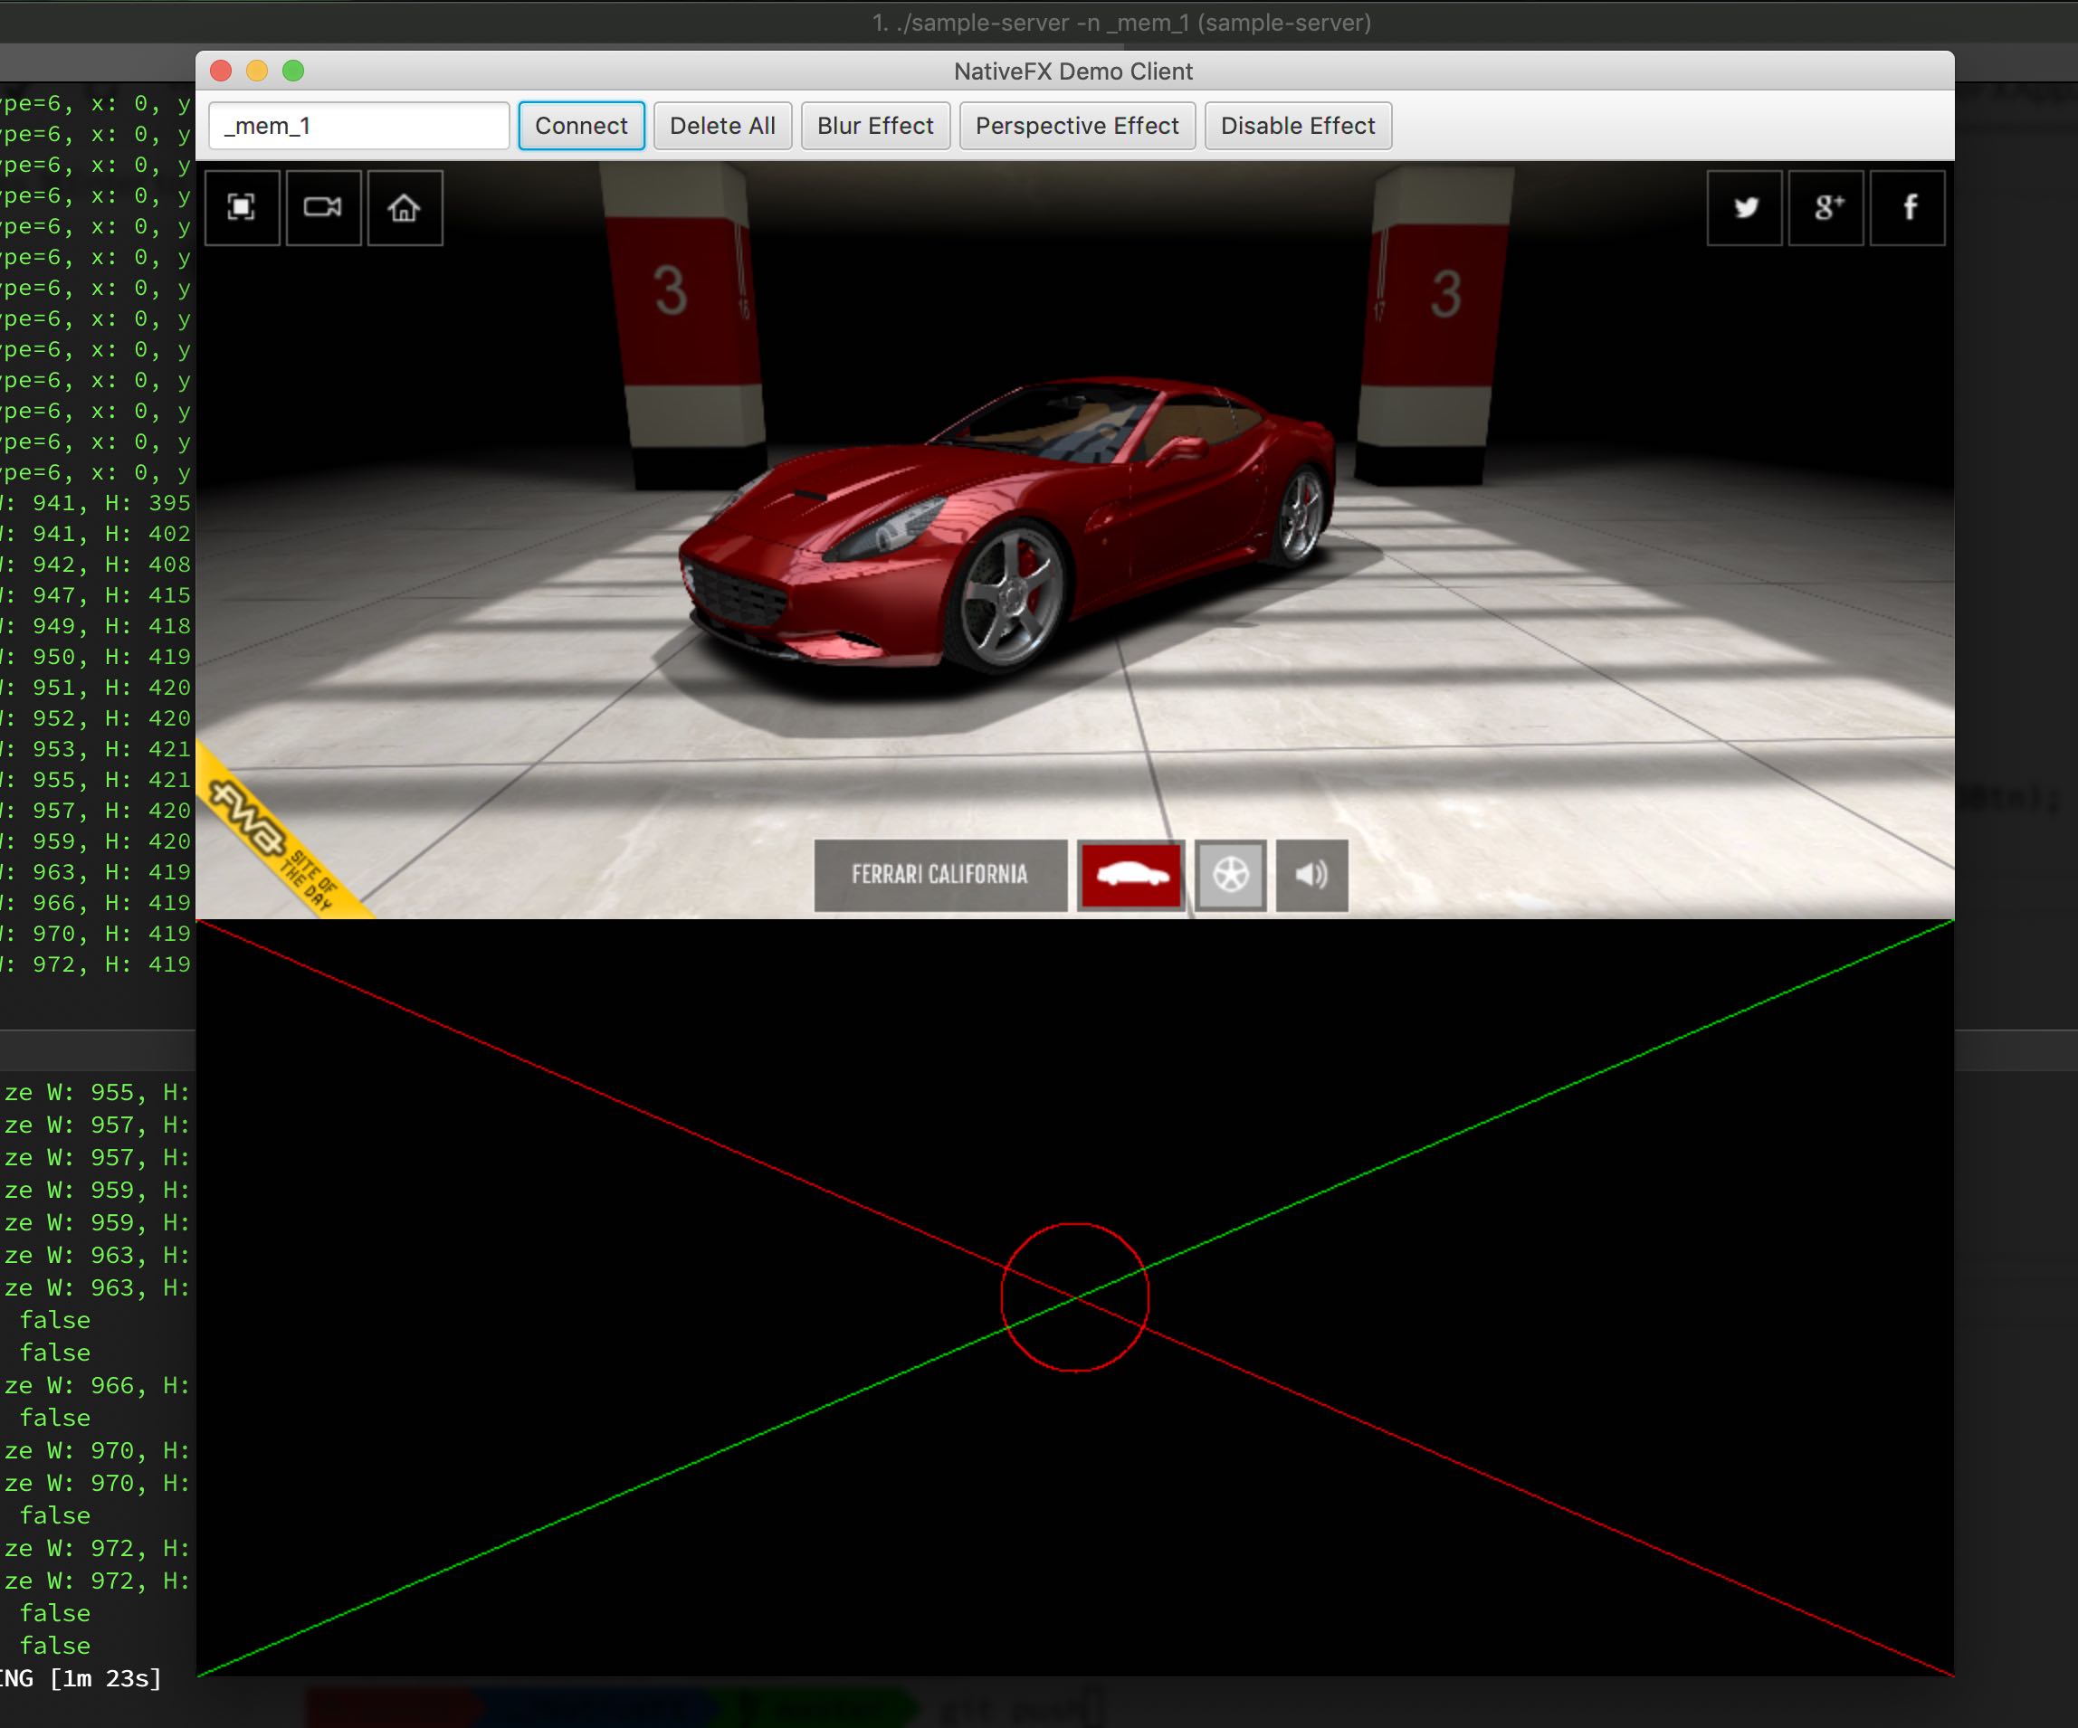This screenshot has height=1728, width=2078.
Task: Click the Ferrari California label
Action: (940, 876)
